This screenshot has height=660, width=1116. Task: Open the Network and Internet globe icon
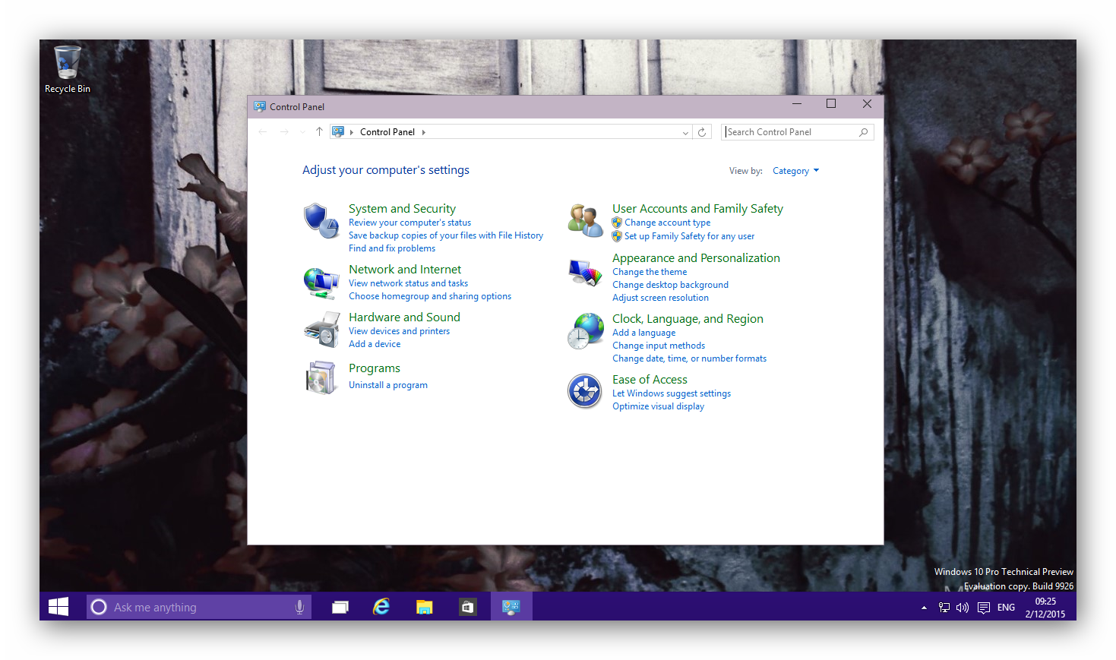[x=321, y=283]
